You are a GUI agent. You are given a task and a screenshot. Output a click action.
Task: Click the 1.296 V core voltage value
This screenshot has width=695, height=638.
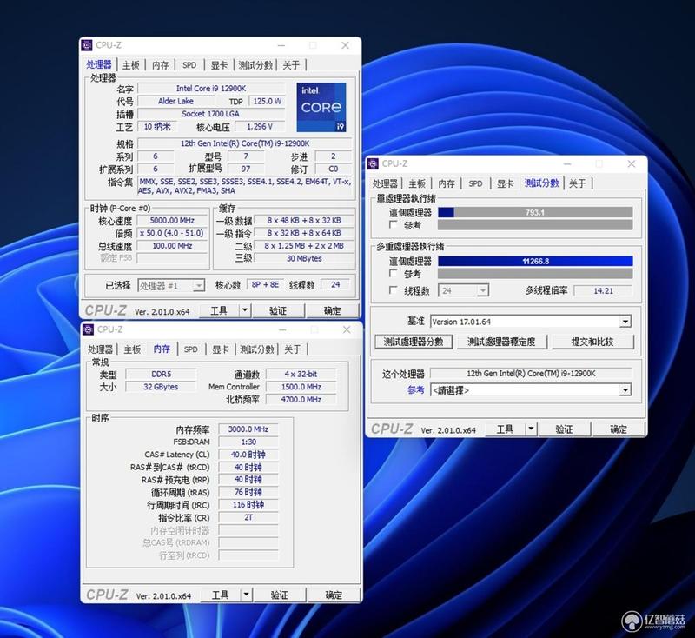pos(260,126)
